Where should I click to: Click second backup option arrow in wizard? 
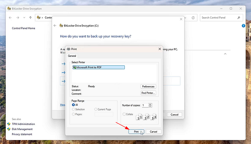(x=63, y=73)
